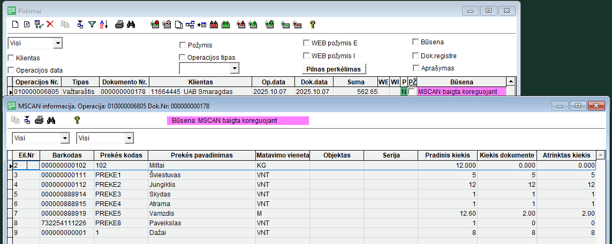Open the empty Operacijos tipas combo box
The height and width of the screenshot is (244, 612).
pos(234,68)
